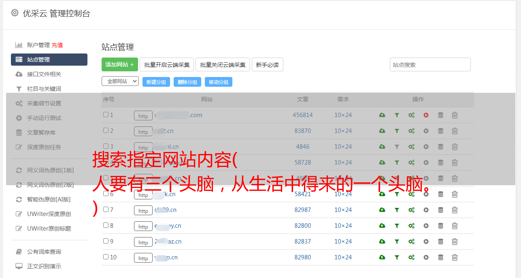This screenshot has width=521, height=278.
Task: Click the trash icon in row 6 (58421)
Action: [x=455, y=194]
